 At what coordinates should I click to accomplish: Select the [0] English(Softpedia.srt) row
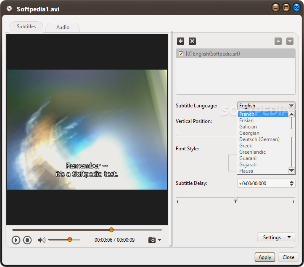(x=235, y=54)
